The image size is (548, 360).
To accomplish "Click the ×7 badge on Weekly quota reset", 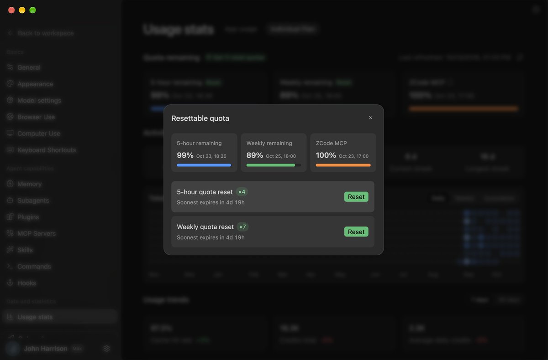I will (x=242, y=226).
